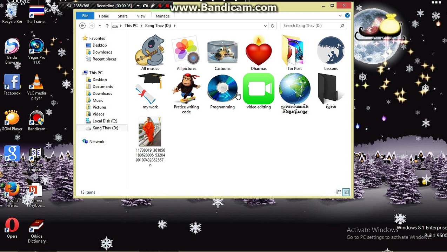Open the Lessons folder
Screen dimensions: 447x252
(331, 52)
